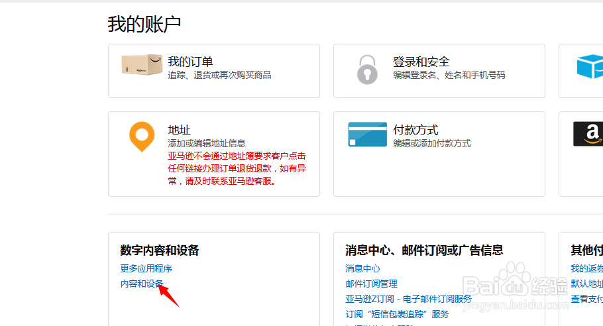The image size is (603, 326).
Task: Click the 数字内容和设备 section heading
Action: click(x=160, y=250)
